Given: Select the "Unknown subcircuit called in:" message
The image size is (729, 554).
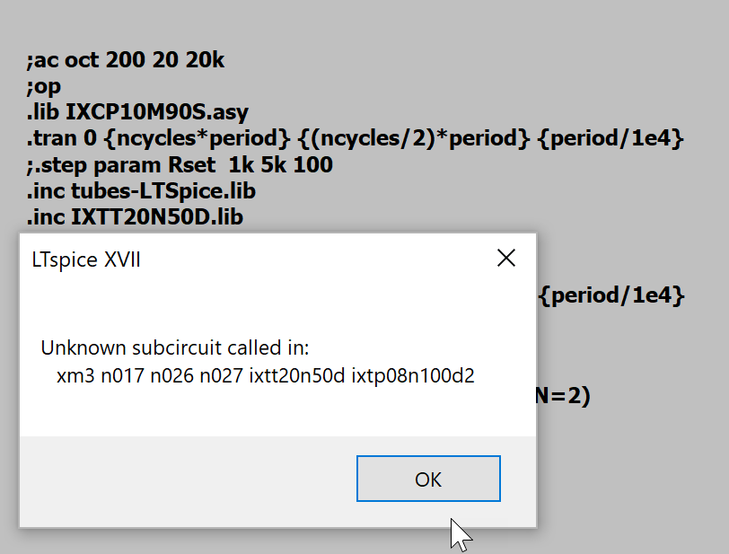Looking at the screenshot, I should point(175,348).
